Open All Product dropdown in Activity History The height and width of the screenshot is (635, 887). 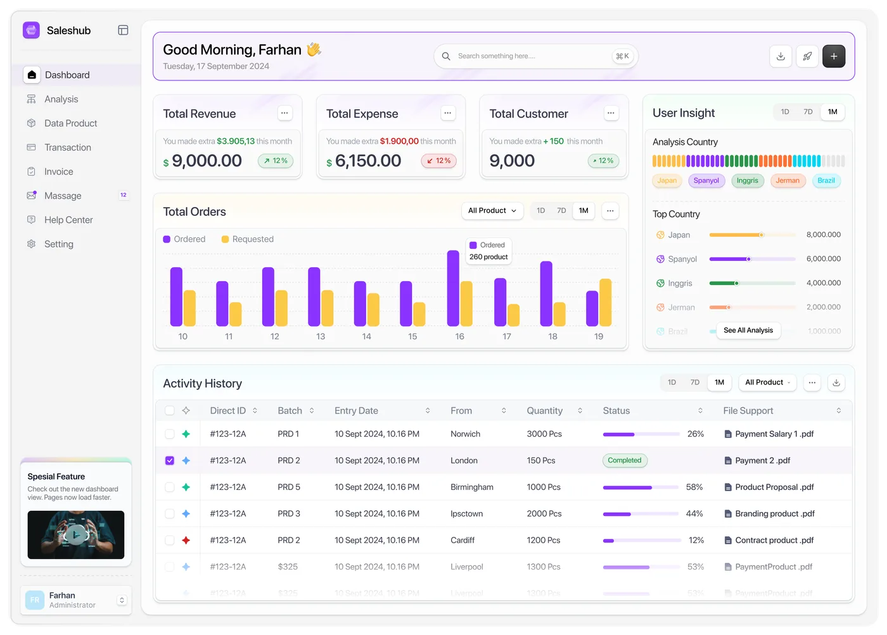click(767, 382)
